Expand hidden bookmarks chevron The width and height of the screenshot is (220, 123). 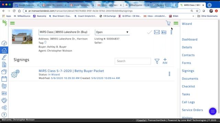coord(193,16)
